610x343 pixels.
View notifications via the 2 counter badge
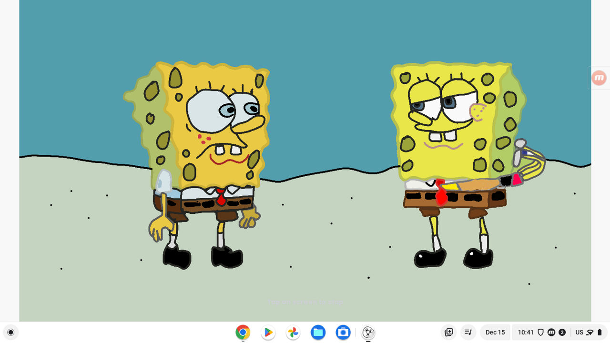(561, 332)
